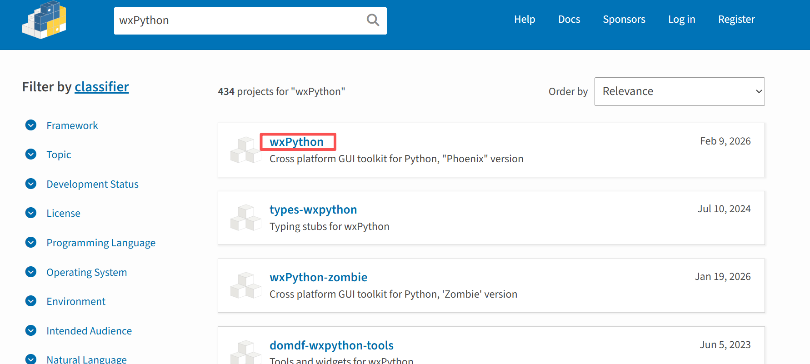Expand the Framework filter chevron
This screenshot has height=364, width=810.
point(31,125)
